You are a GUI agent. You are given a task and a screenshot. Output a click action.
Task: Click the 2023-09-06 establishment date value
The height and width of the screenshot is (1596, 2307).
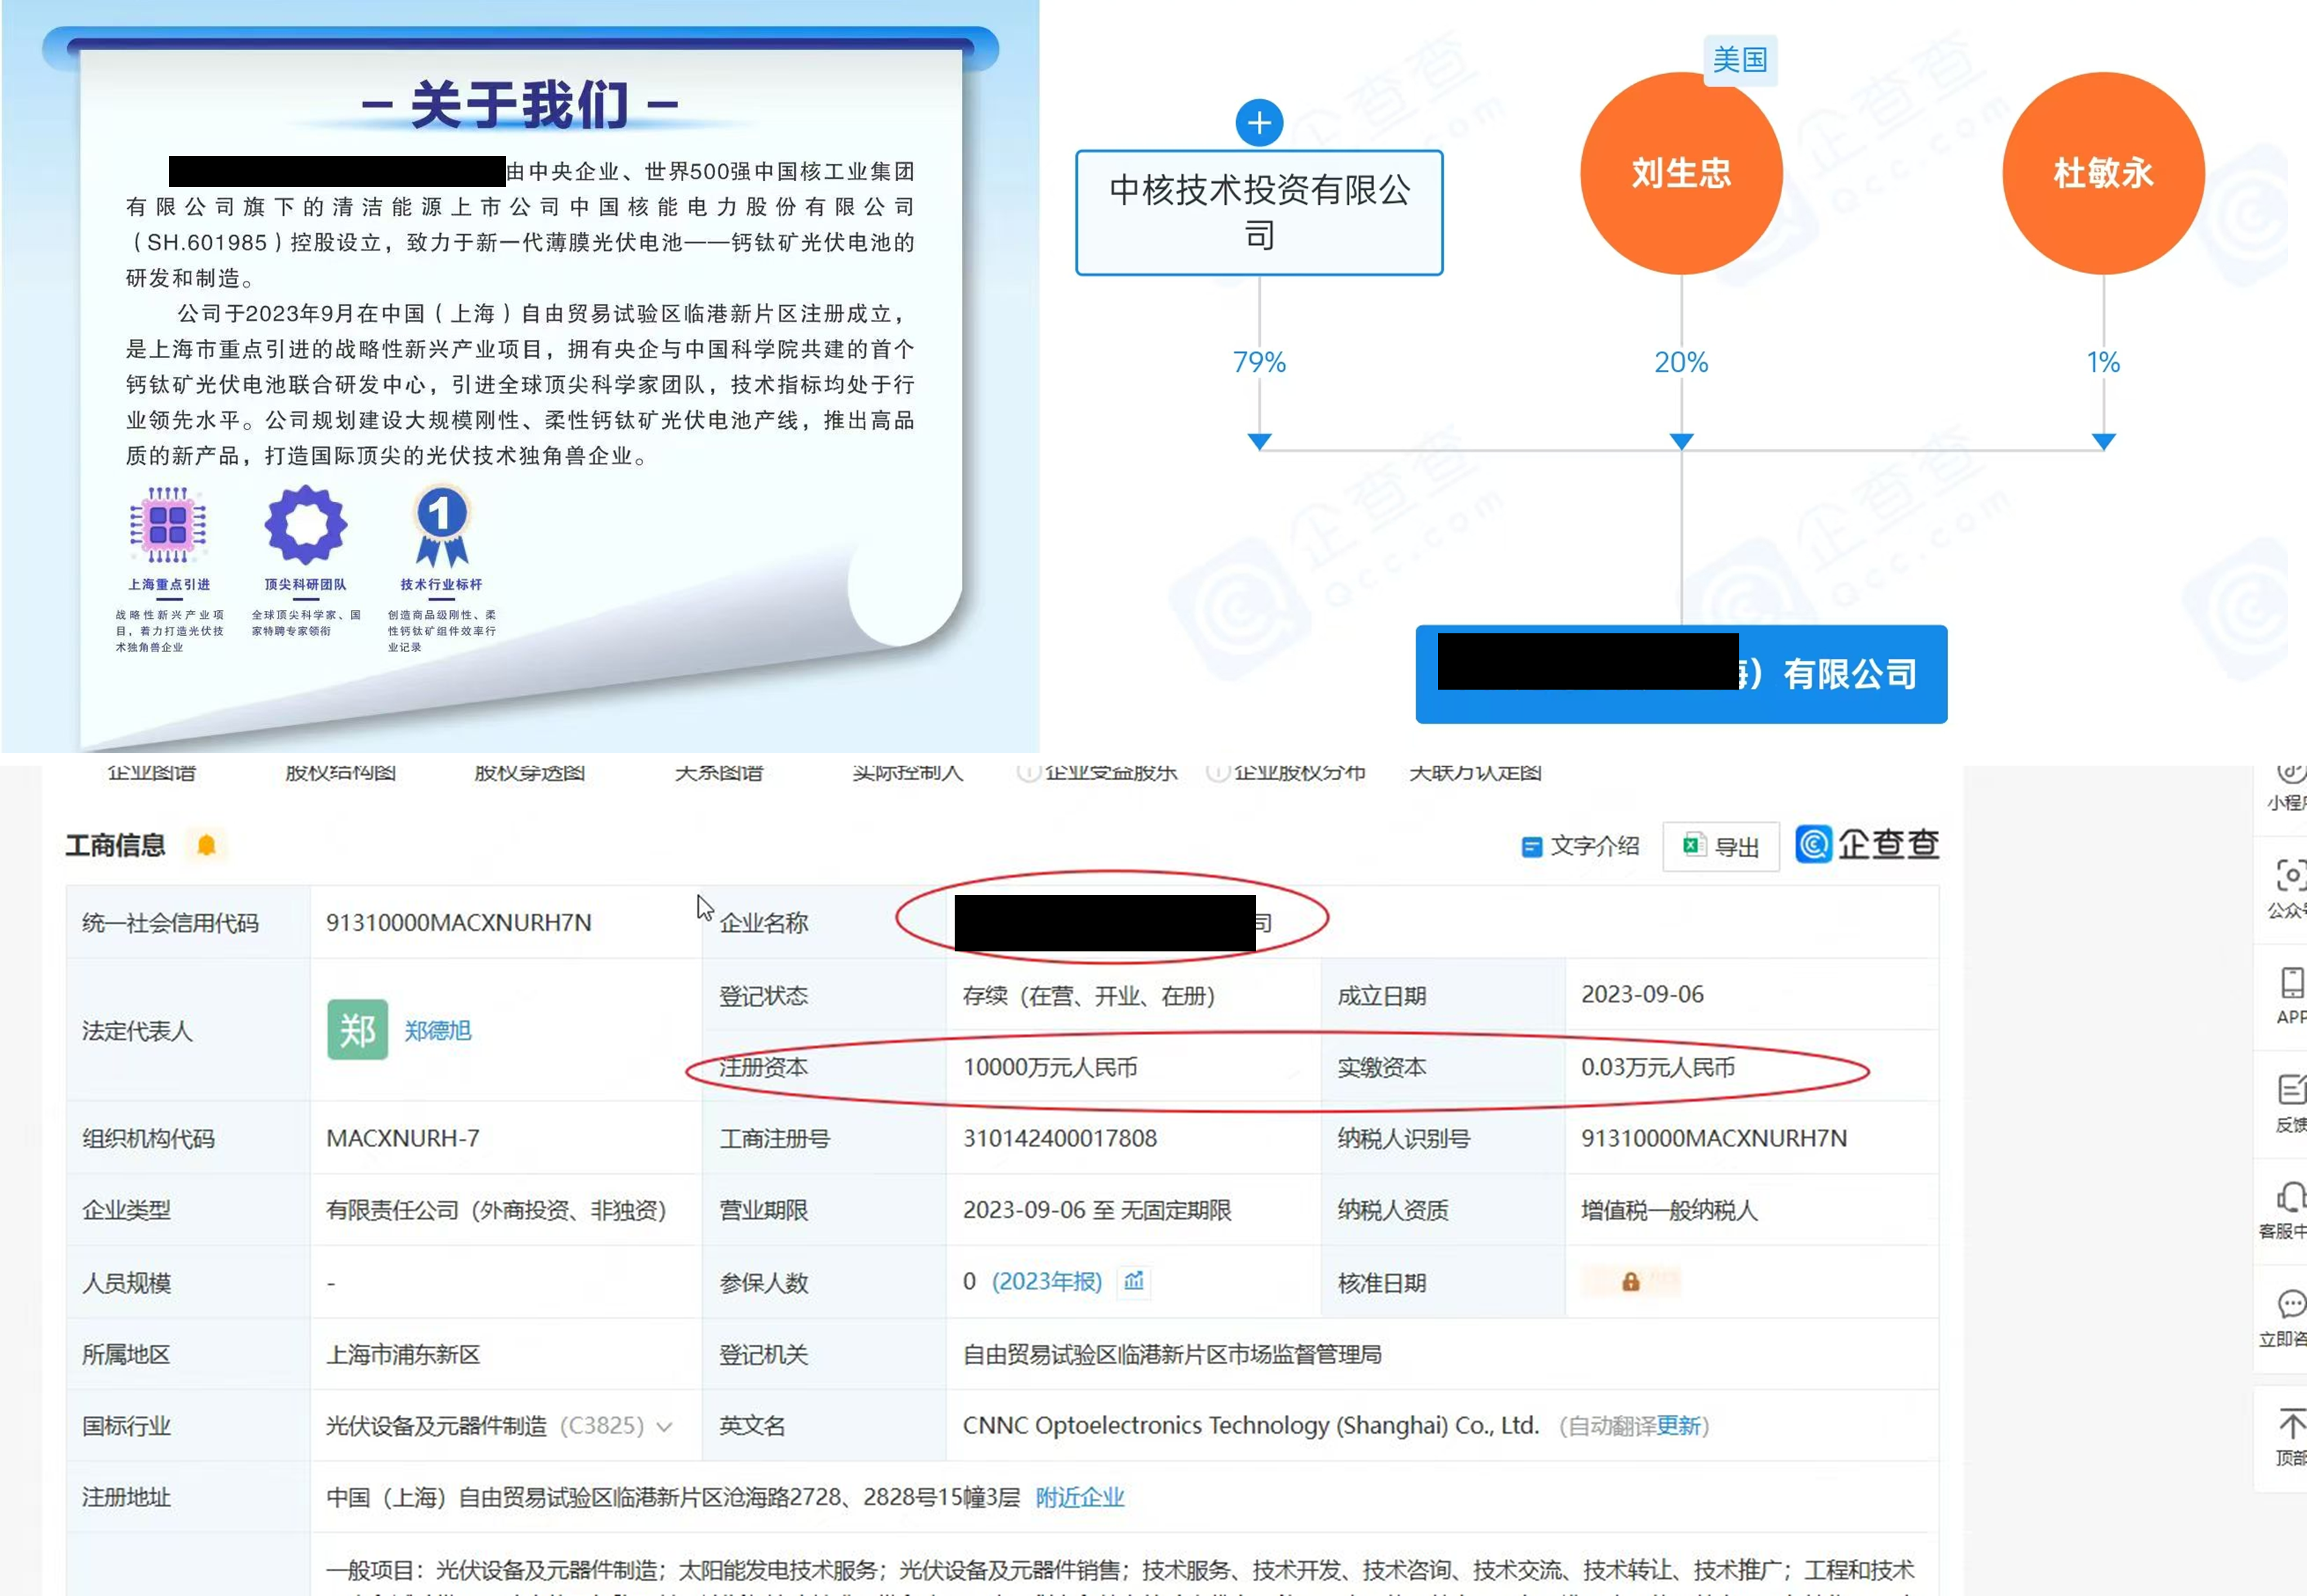pos(1642,994)
